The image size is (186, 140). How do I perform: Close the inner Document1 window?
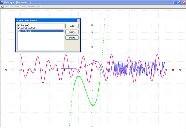coord(184,6)
